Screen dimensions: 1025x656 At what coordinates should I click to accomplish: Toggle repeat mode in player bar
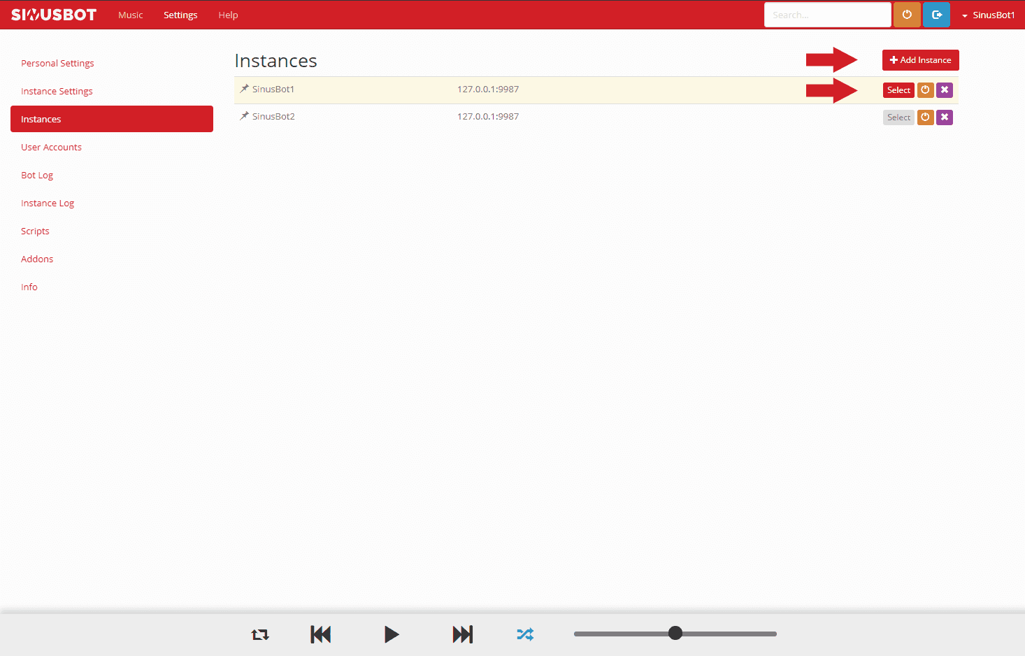point(260,634)
